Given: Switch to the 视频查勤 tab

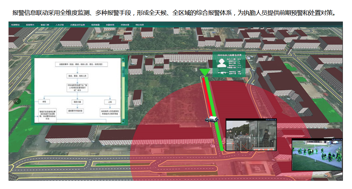Looking at the screenshot, I should pos(95,25).
